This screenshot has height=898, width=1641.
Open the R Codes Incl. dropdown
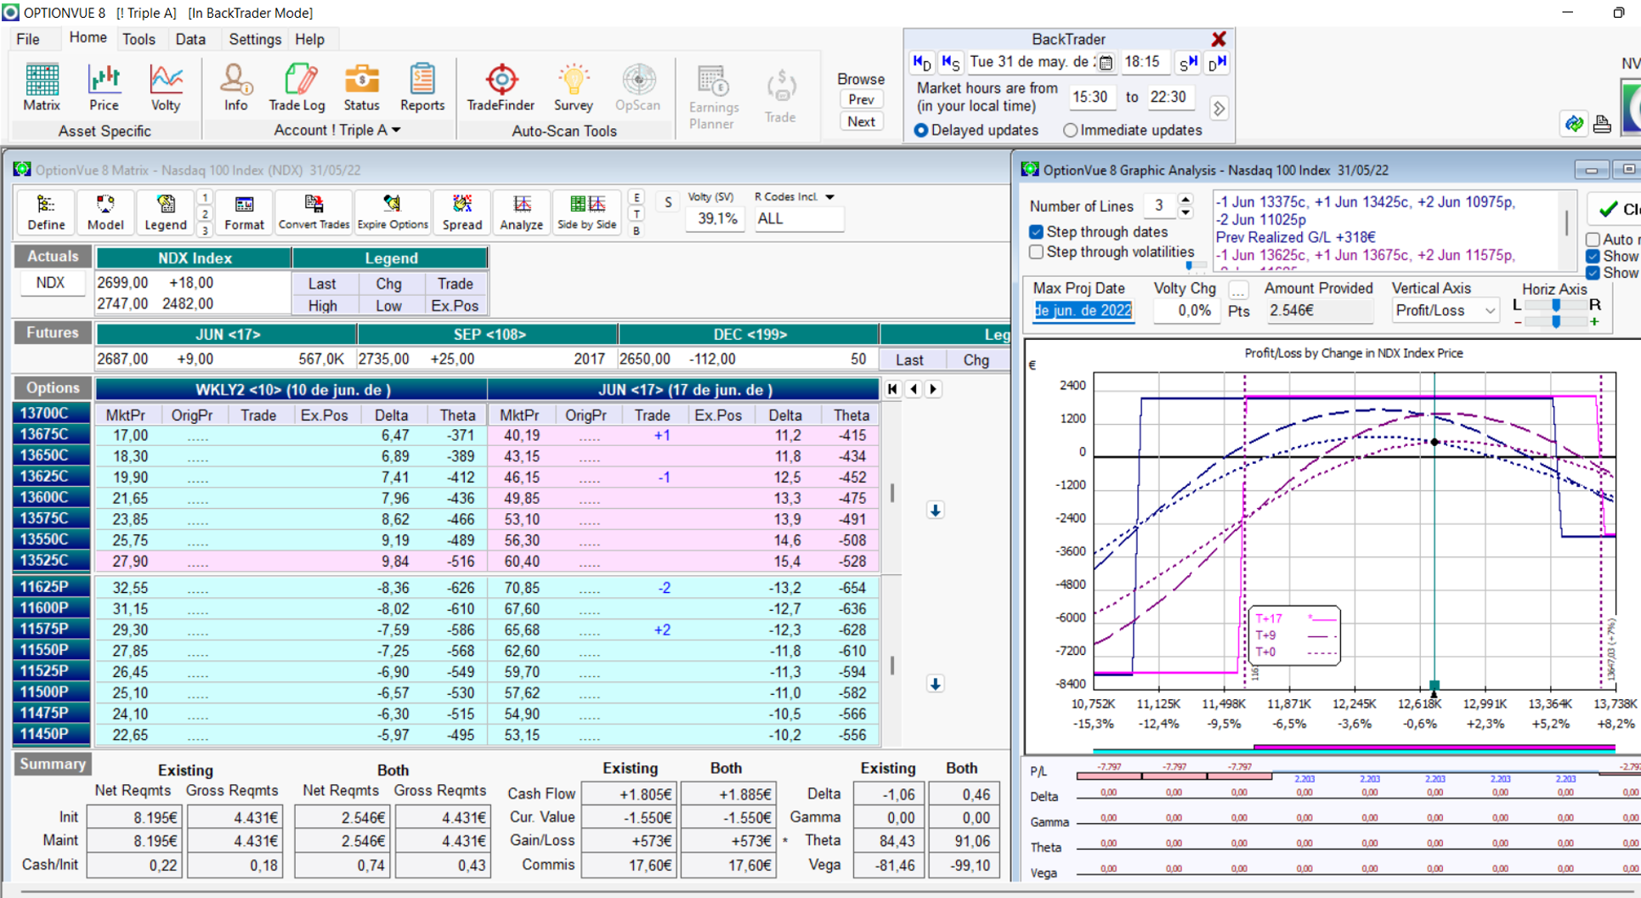(830, 197)
